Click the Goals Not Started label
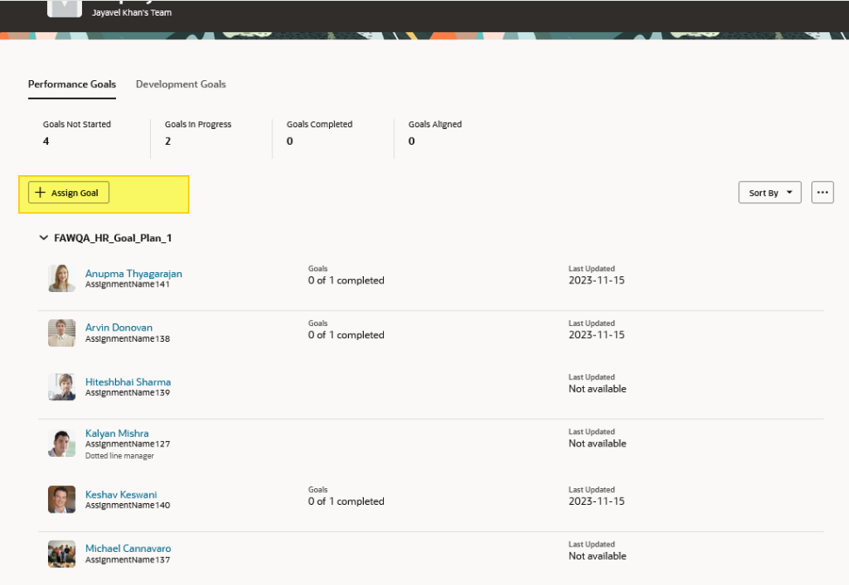This screenshot has width=849, height=585. 77,125
